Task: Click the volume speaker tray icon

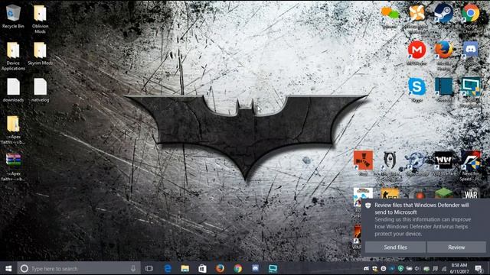Action: pos(417,268)
